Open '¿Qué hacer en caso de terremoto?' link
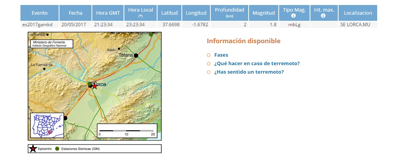 [x=257, y=63]
